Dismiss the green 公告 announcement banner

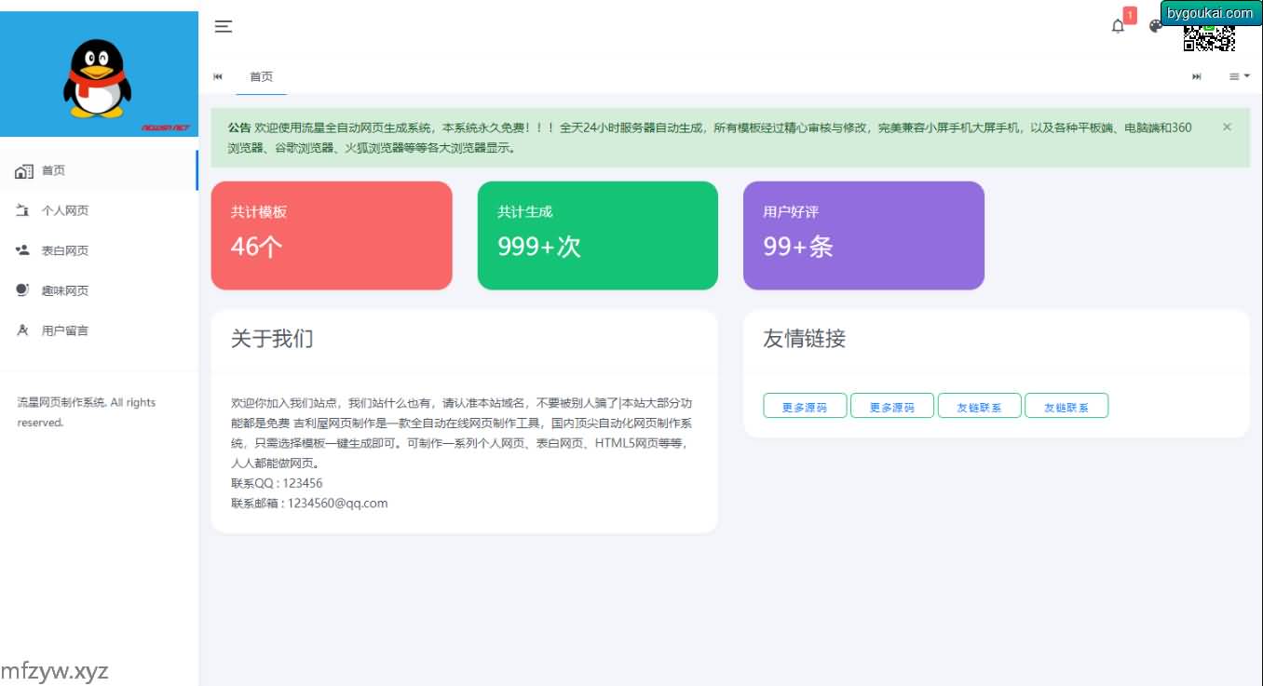tap(1227, 127)
